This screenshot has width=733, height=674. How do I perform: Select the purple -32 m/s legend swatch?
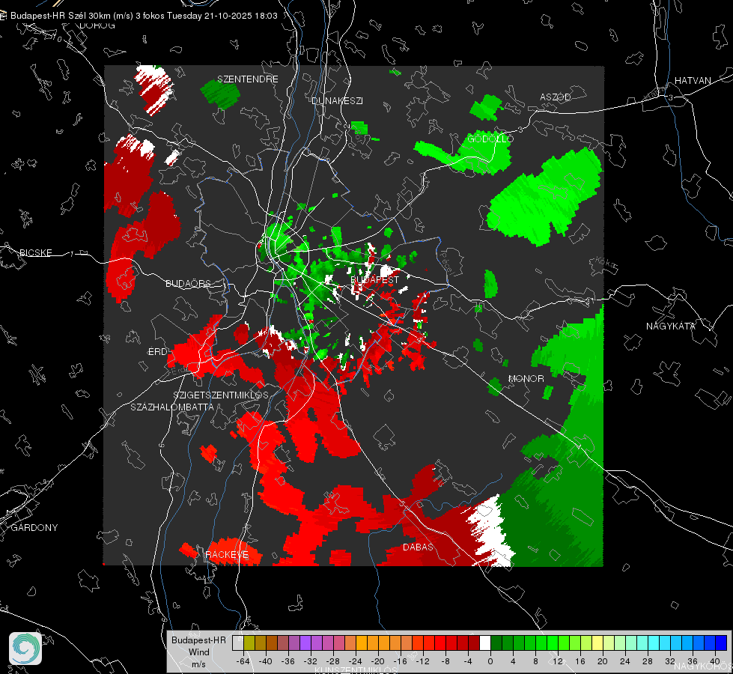[305, 643]
